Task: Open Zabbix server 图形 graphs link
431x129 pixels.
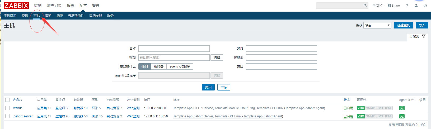Action: pos(95,116)
